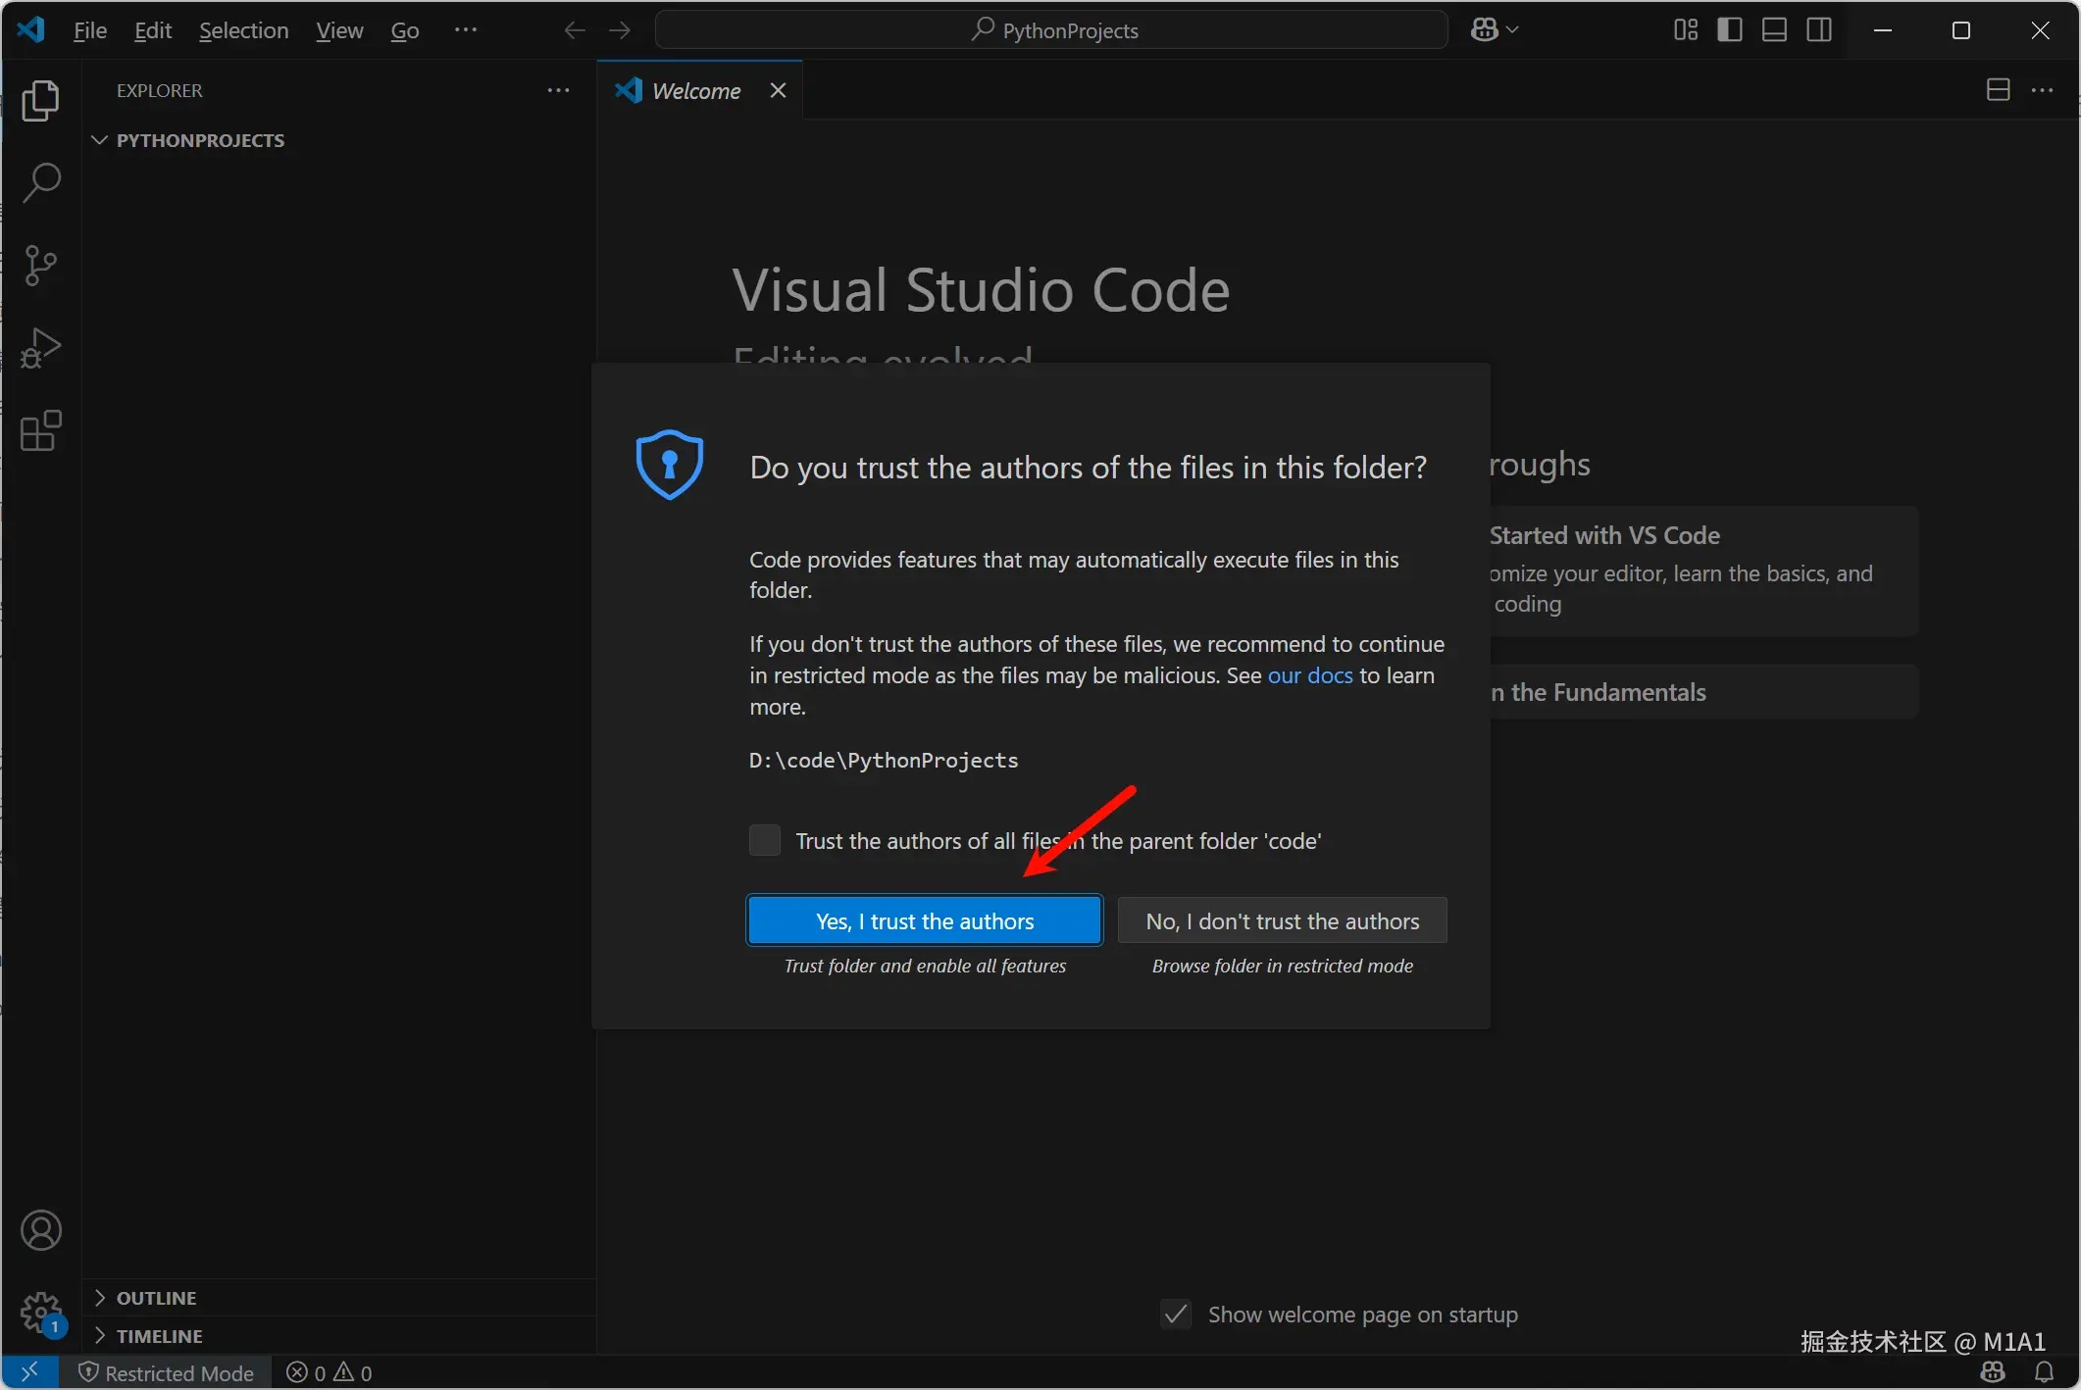Switch to the Welcome tab
This screenshot has height=1390, width=2081.
697,90
